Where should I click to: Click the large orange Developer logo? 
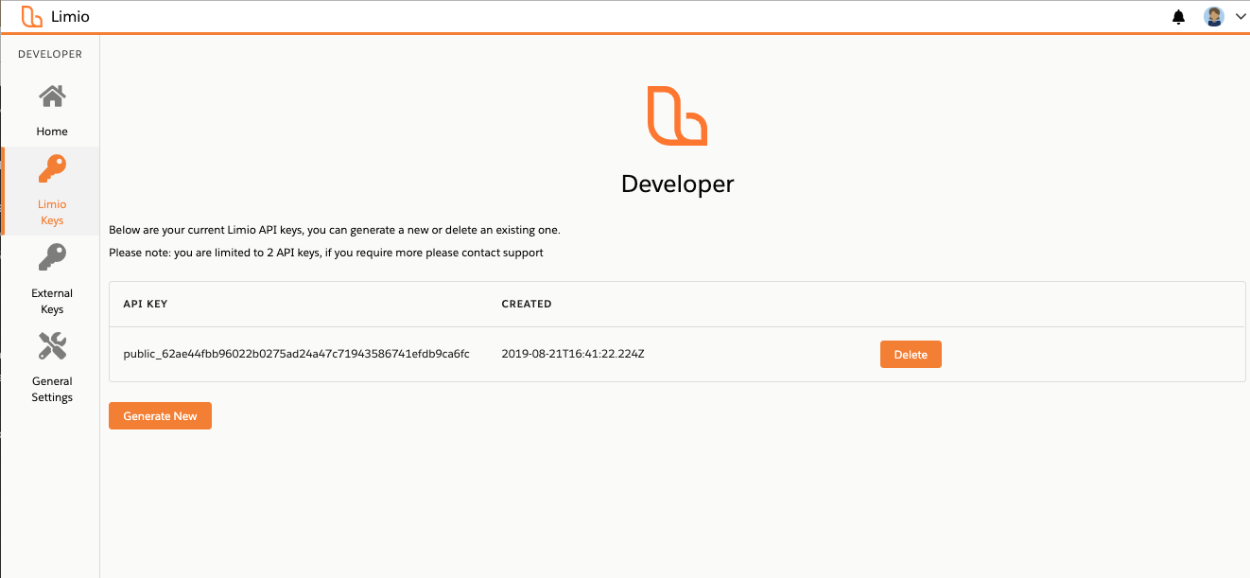677,115
